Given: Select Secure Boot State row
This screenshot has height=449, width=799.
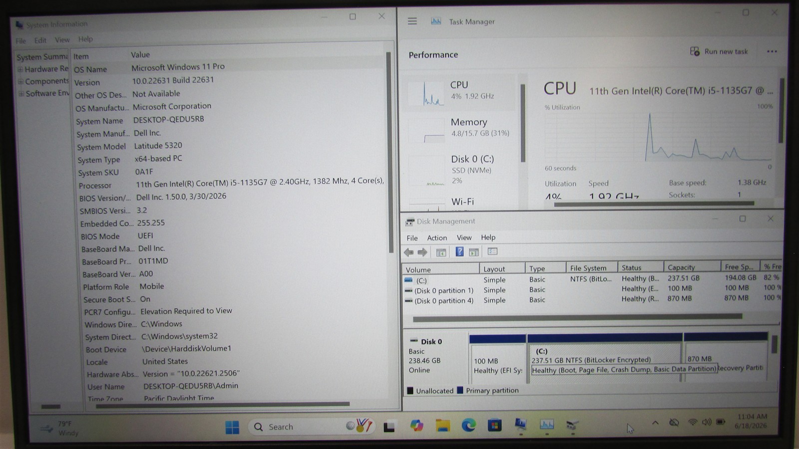Looking at the screenshot, I should point(235,299).
